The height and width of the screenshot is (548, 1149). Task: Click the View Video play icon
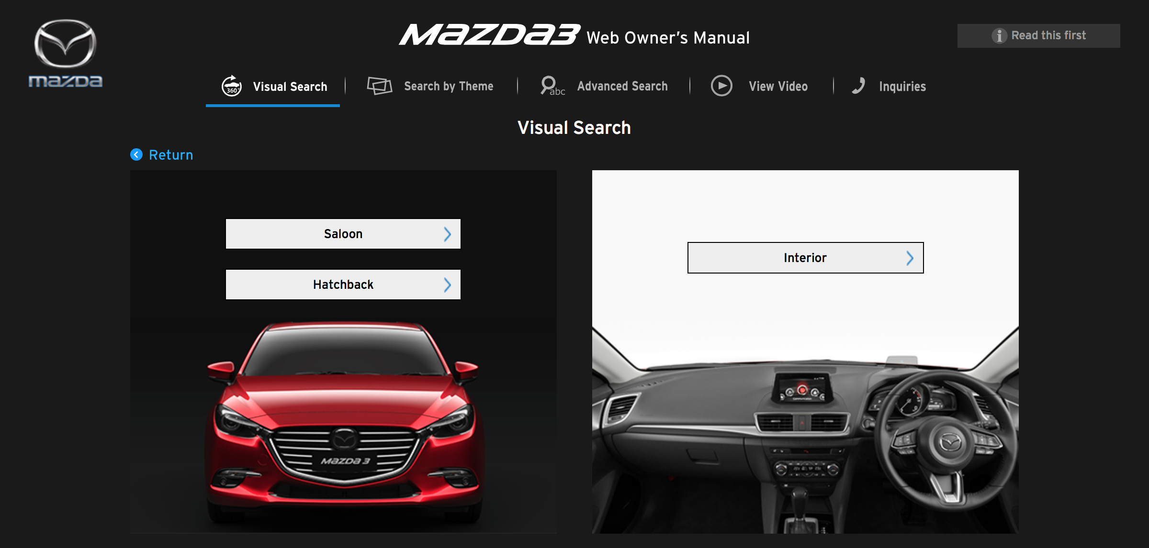tap(721, 86)
